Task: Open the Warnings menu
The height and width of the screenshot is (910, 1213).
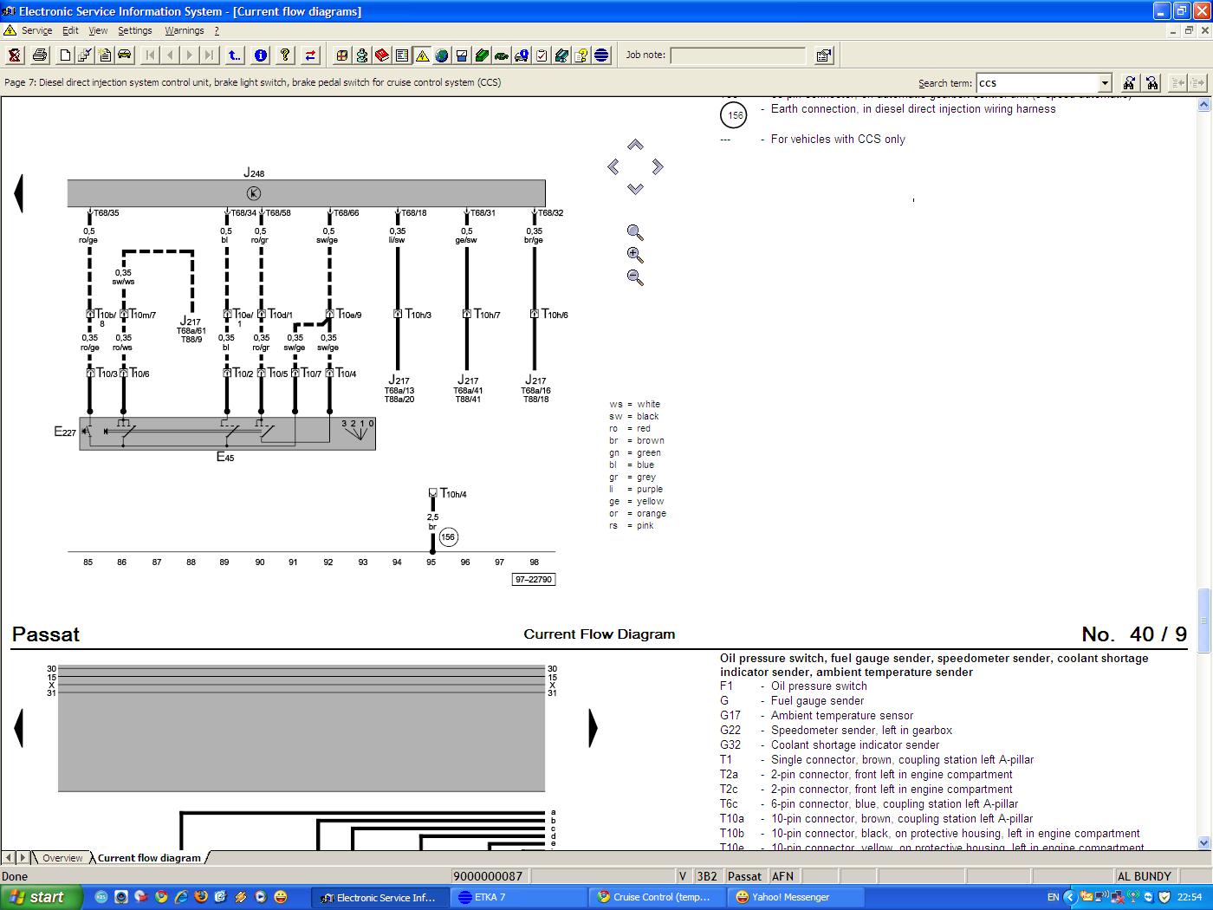Action: pos(184,30)
